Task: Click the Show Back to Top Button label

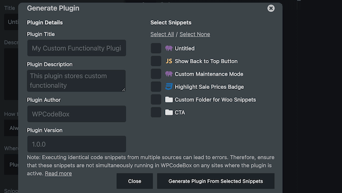Action: click(206, 61)
